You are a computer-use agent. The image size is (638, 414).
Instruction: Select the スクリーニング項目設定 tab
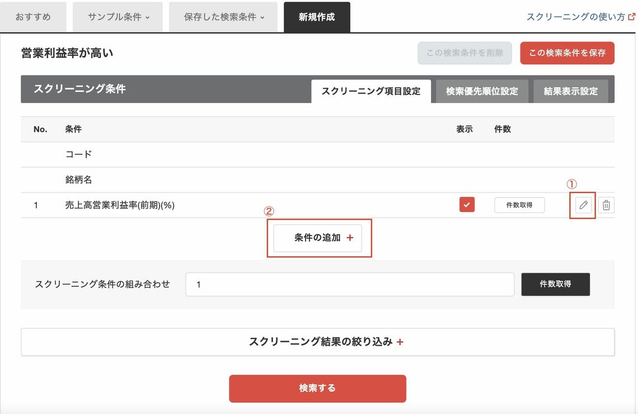point(370,91)
